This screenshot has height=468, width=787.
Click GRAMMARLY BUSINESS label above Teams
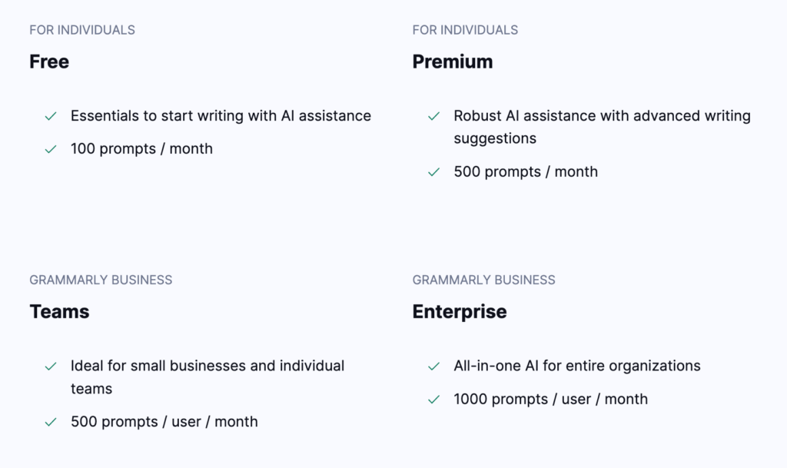pos(101,280)
